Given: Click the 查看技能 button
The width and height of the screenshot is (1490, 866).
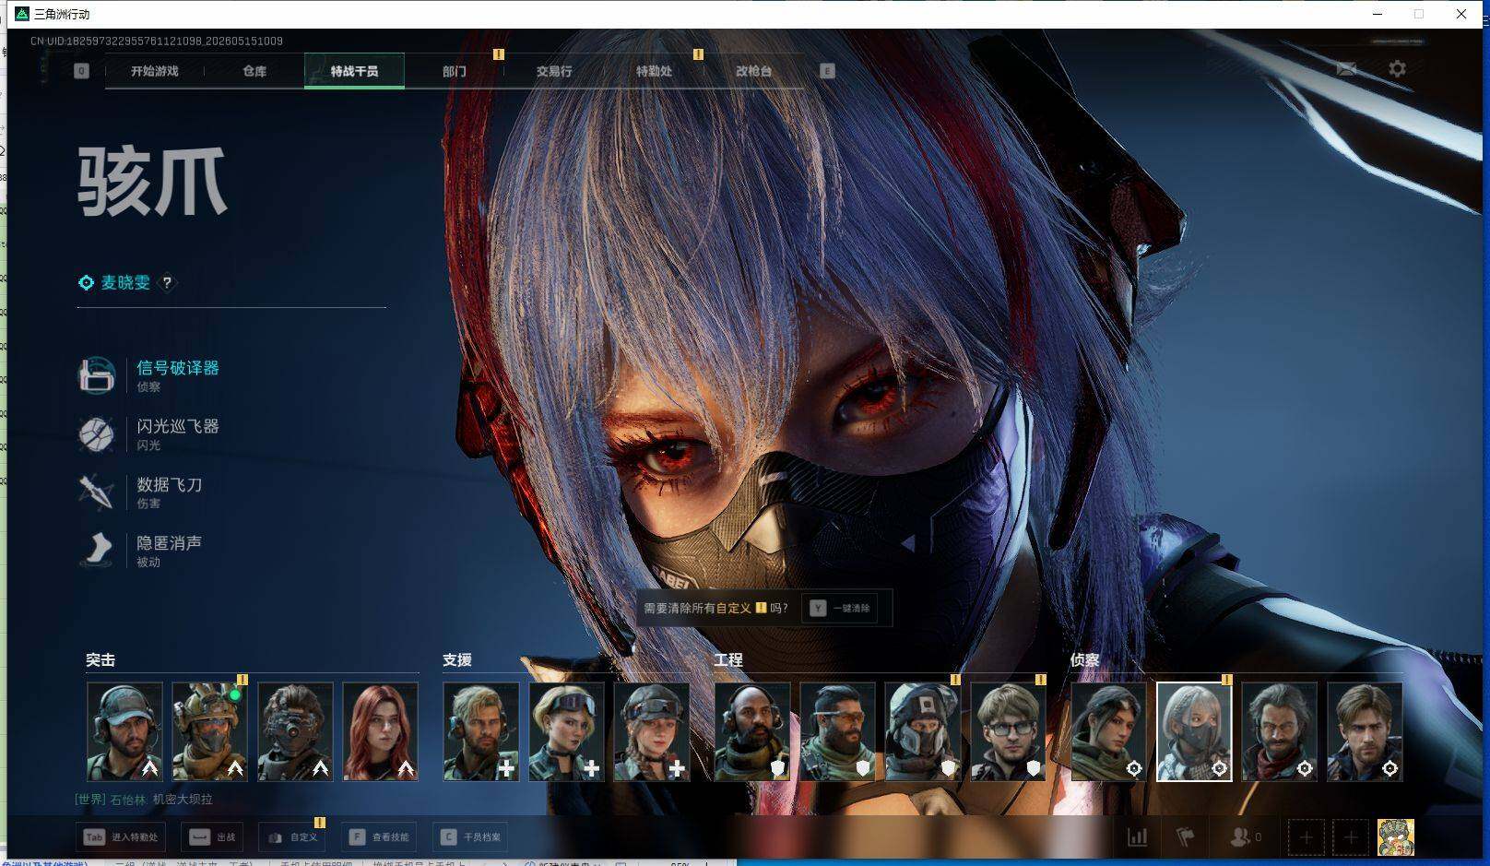Looking at the screenshot, I should tap(379, 837).
